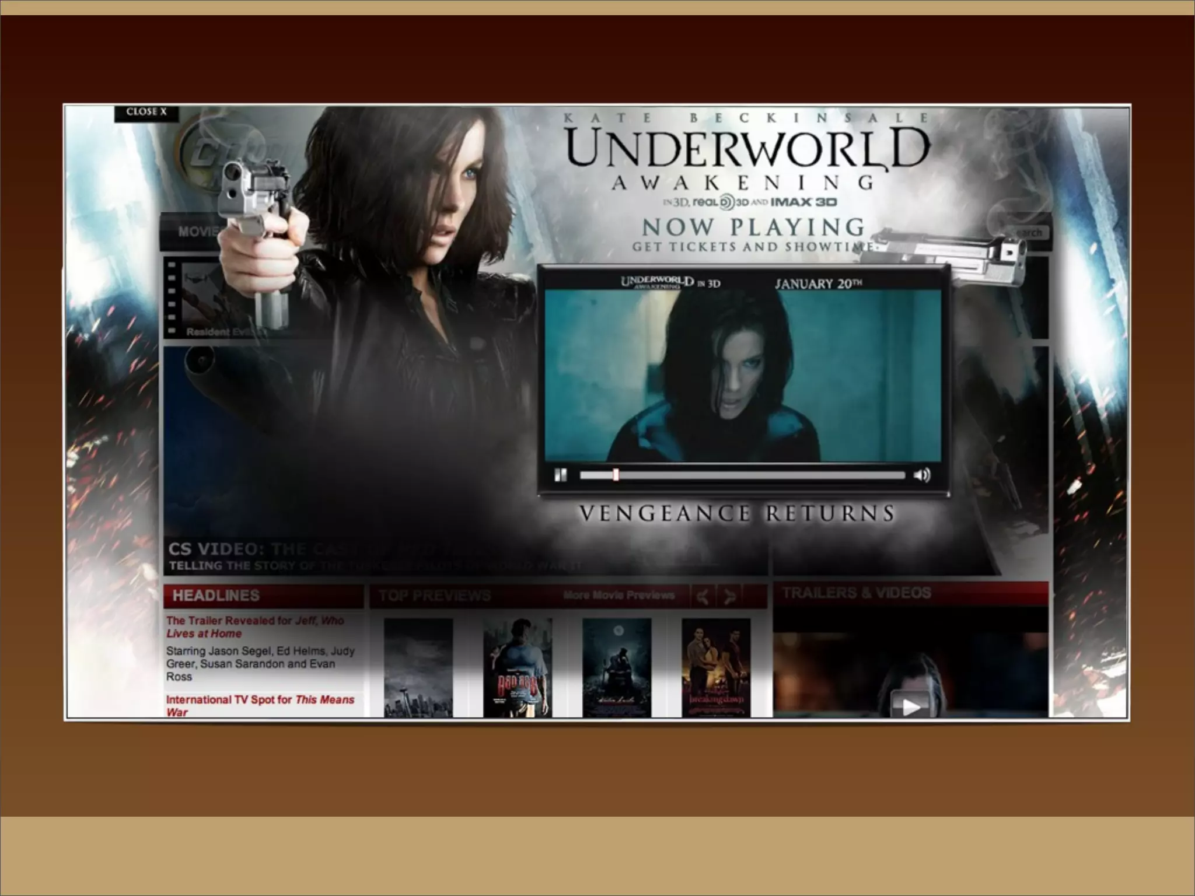
Task: Open More Movie Previews link
Action: [619, 595]
